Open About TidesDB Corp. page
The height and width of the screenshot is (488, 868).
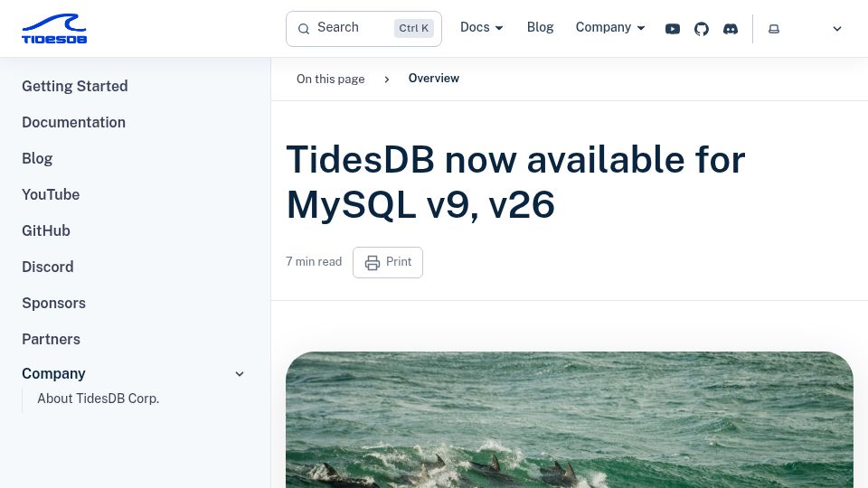[98, 399]
